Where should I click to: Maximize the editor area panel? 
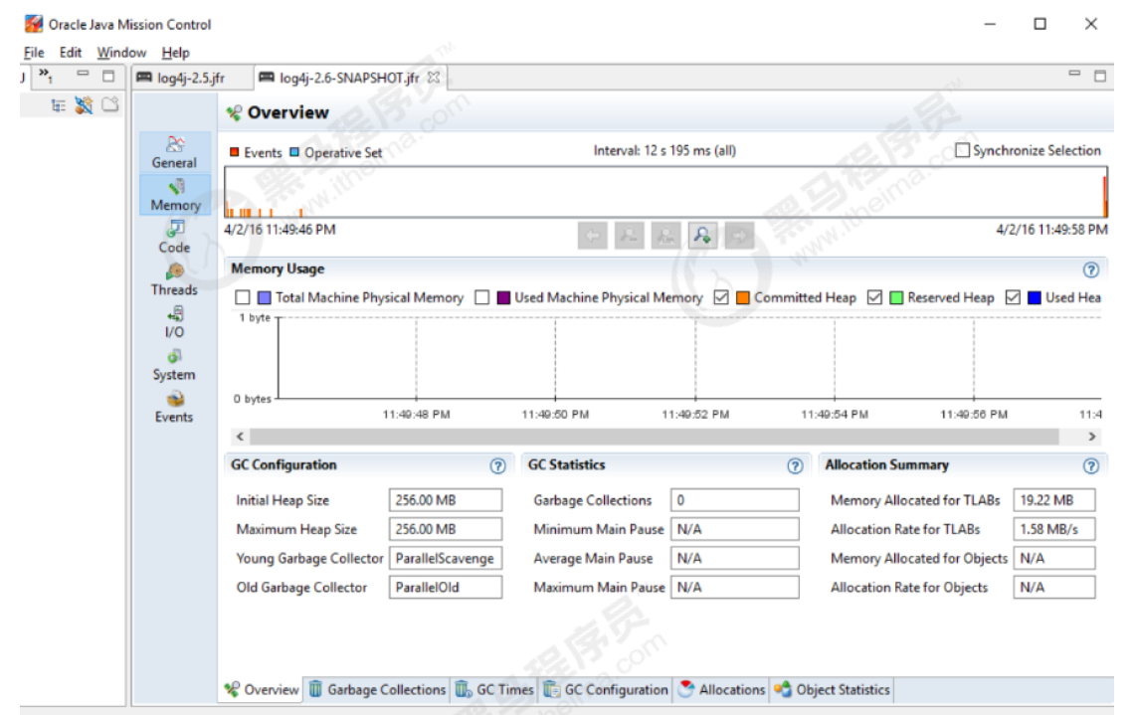1100,76
